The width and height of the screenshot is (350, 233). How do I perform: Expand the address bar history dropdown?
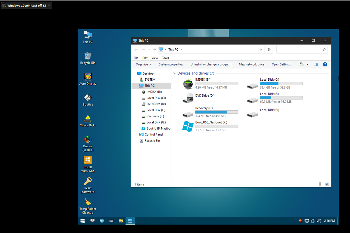[261, 50]
